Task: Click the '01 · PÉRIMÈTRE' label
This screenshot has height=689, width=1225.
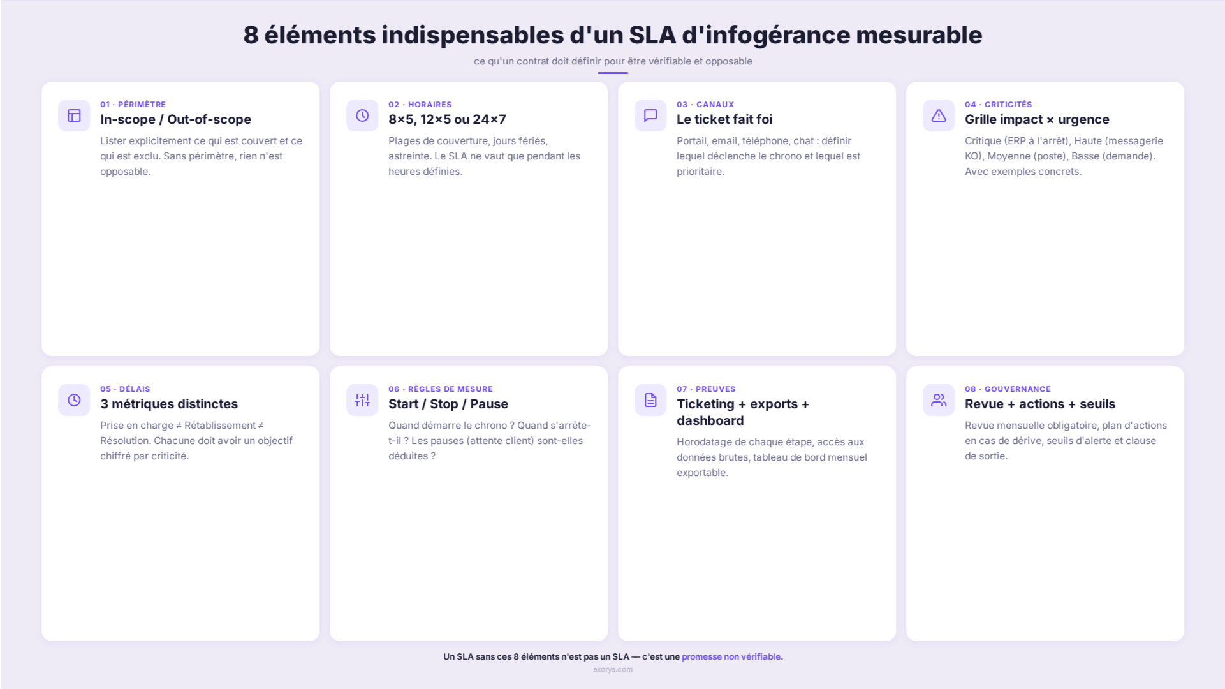Action: pos(133,105)
